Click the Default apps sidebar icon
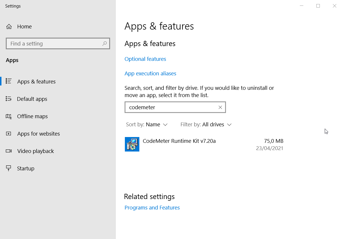Image resolution: width=343 pixels, height=239 pixels. tap(8, 98)
